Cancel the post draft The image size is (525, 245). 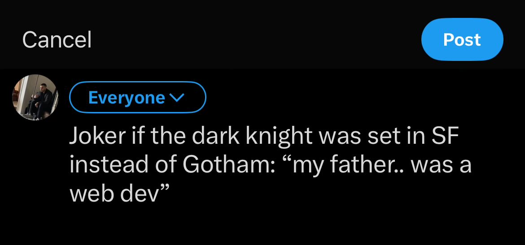click(x=57, y=40)
